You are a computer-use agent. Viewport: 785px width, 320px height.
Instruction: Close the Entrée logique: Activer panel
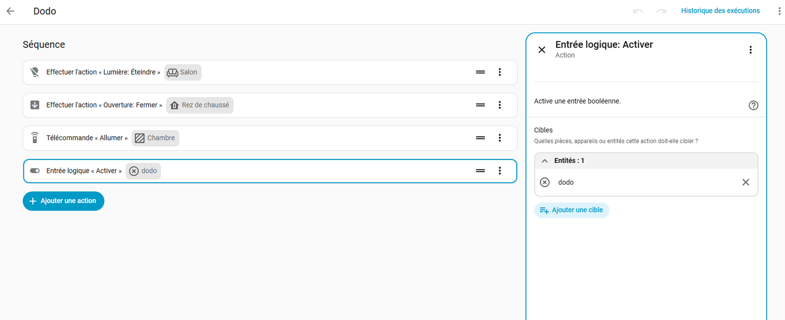542,50
